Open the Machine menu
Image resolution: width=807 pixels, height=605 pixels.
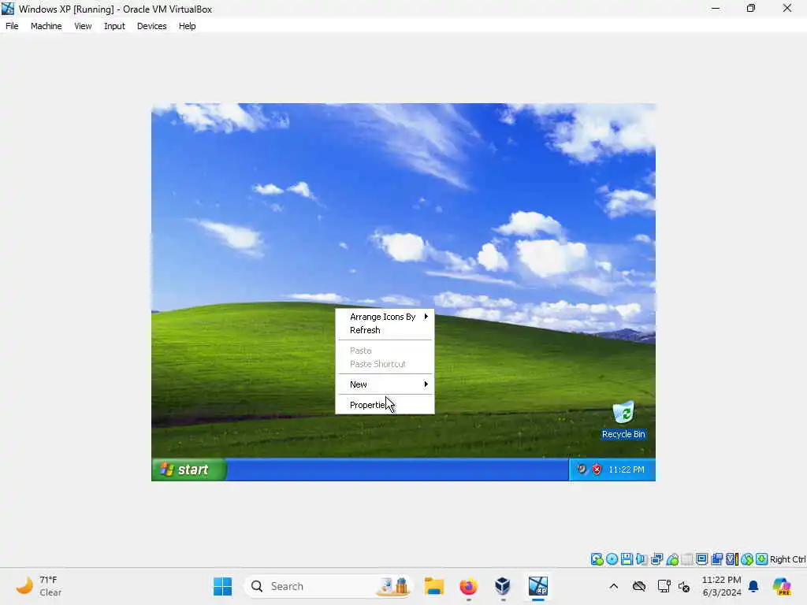click(x=46, y=26)
